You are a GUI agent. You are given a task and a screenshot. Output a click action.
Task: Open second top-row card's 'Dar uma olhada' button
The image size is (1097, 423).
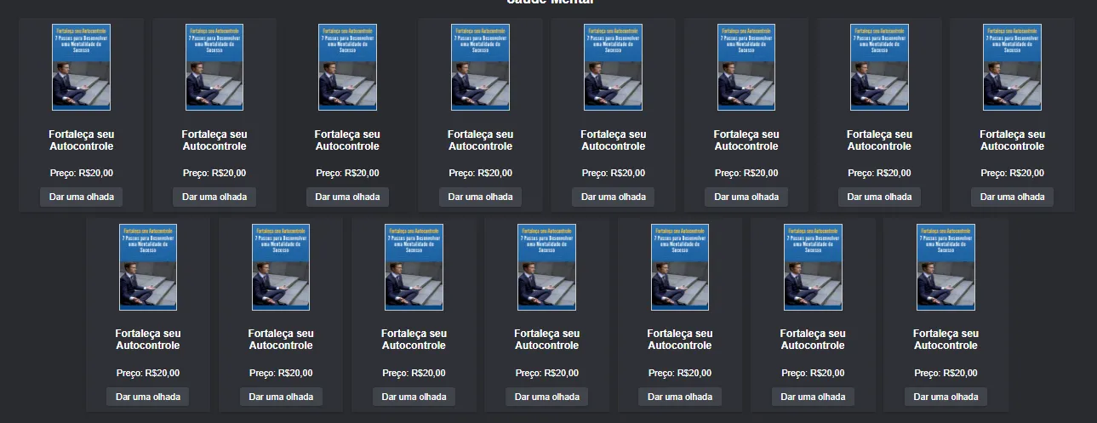[214, 197]
